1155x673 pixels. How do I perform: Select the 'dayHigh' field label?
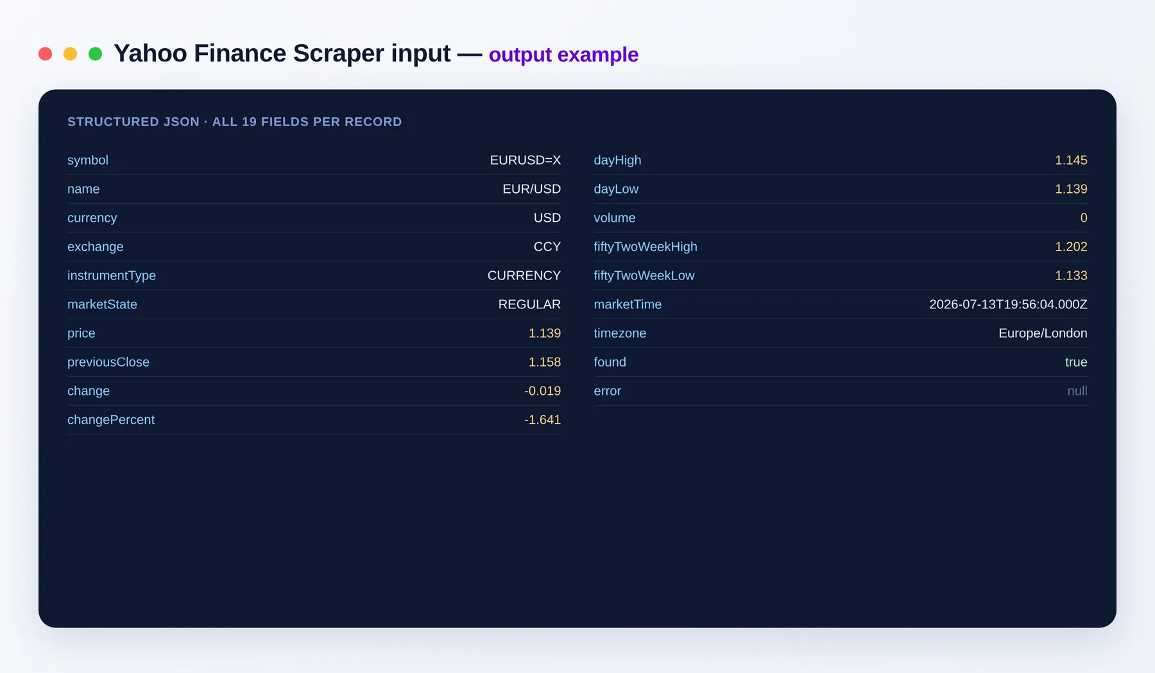click(x=617, y=160)
